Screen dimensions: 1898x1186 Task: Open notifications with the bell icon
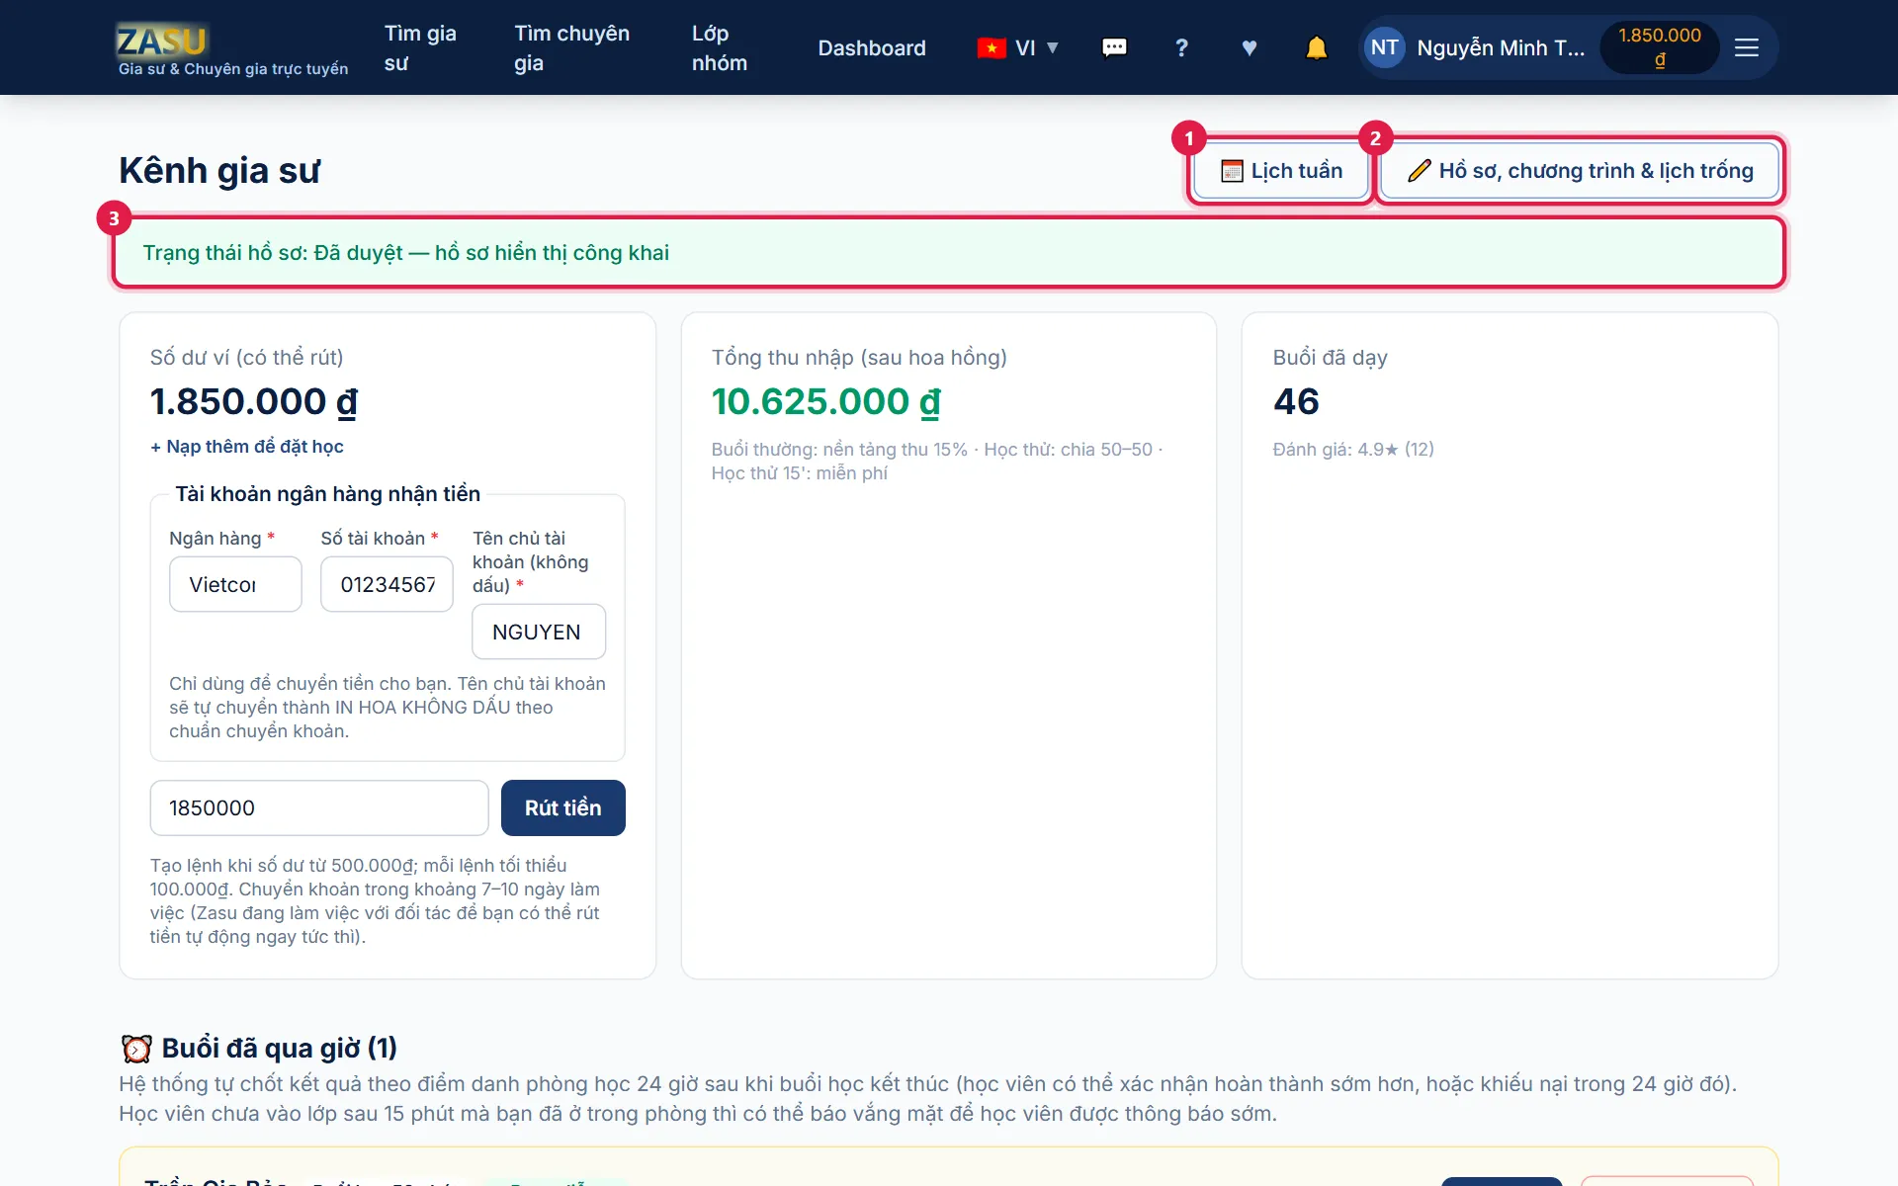pyautogui.click(x=1316, y=47)
